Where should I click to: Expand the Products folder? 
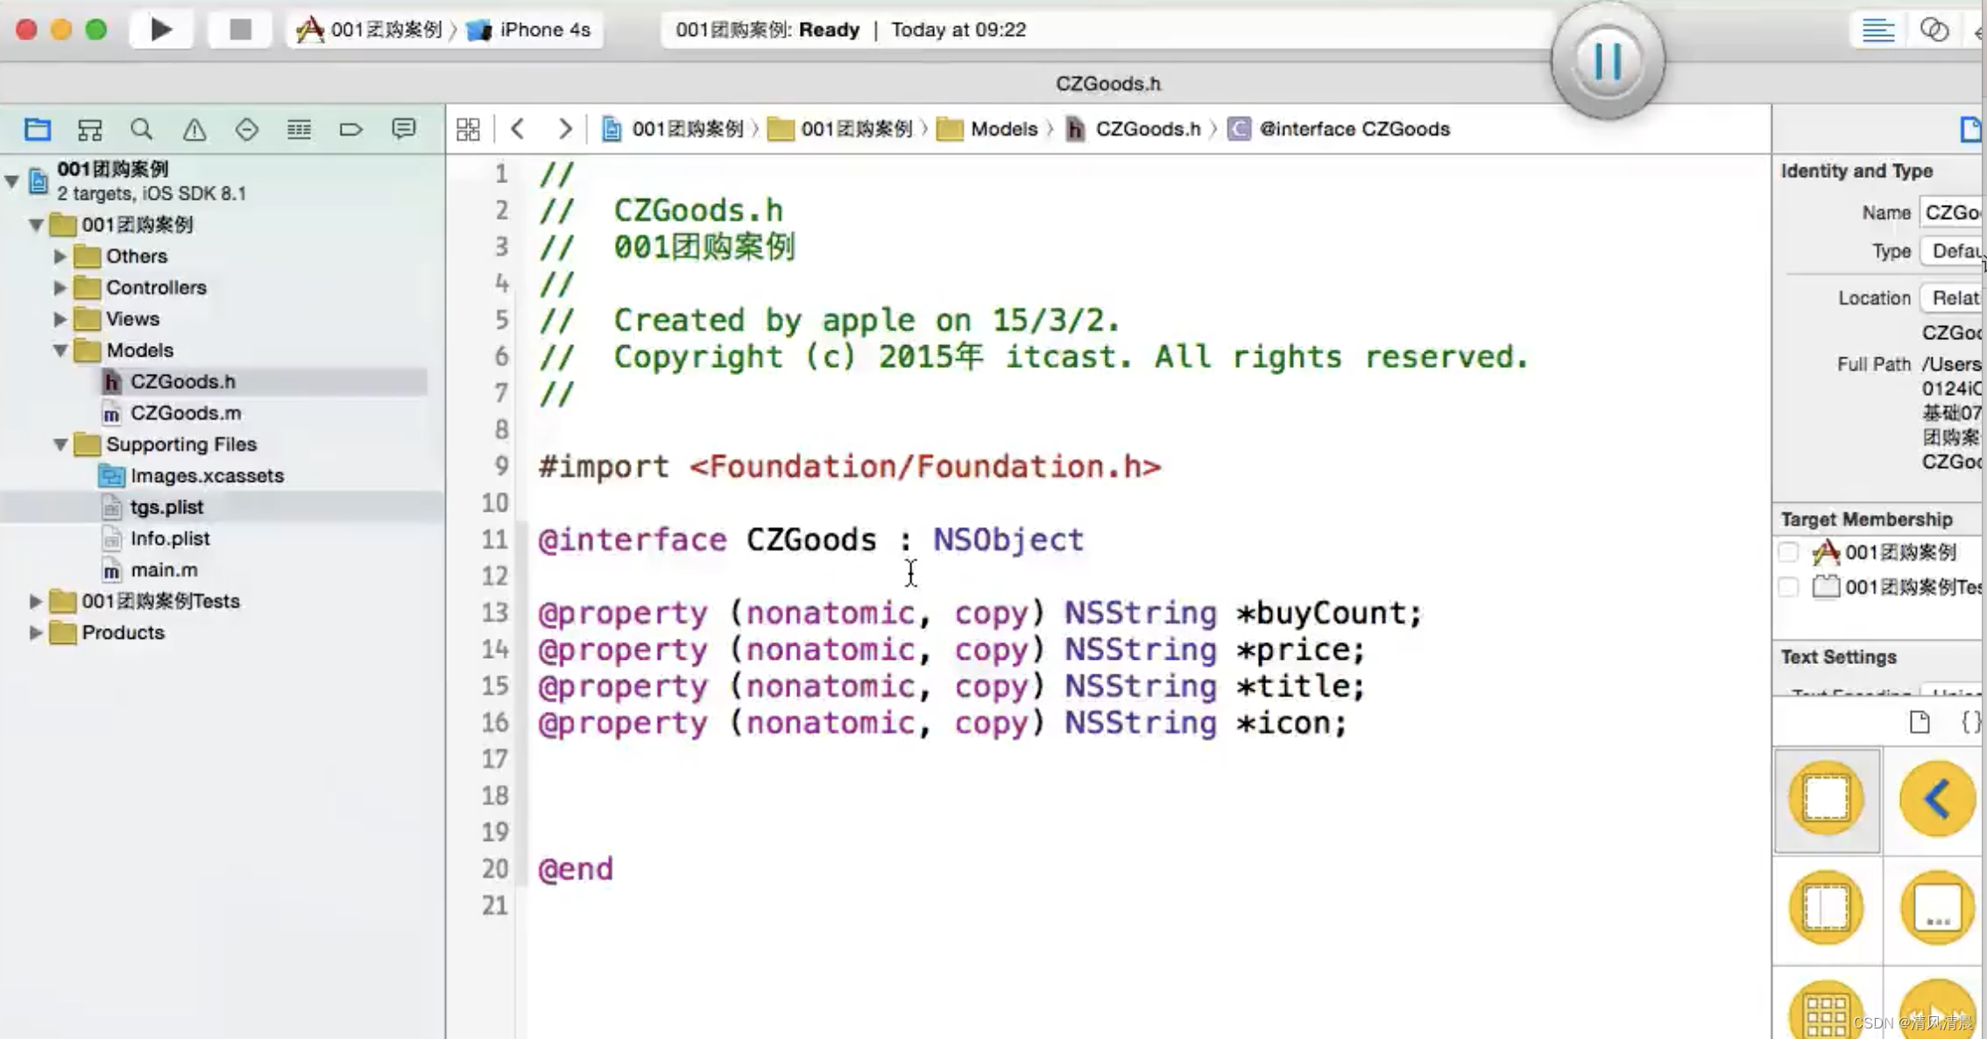coord(35,633)
